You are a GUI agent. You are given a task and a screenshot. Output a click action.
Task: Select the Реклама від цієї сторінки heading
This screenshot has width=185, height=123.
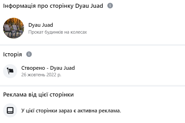click(38, 95)
